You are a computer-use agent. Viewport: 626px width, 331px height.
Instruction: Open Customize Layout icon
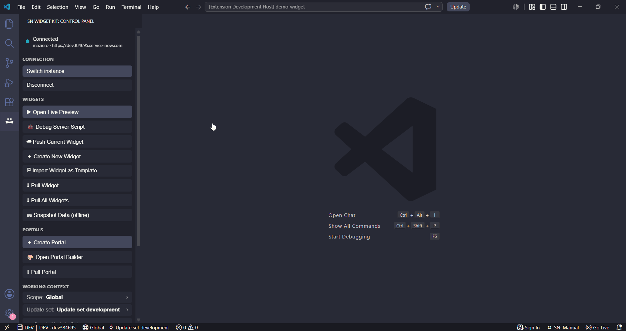[x=532, y=7]
